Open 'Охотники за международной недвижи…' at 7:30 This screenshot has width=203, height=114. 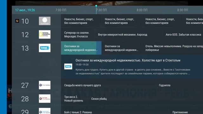click(122, 48)
